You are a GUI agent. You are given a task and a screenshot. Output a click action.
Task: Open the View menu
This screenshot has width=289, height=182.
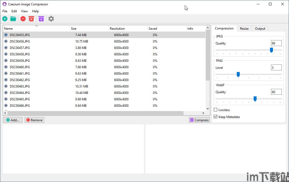[24, 11]
